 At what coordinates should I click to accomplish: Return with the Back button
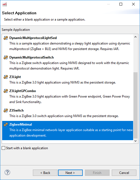(x=45, y=173)
